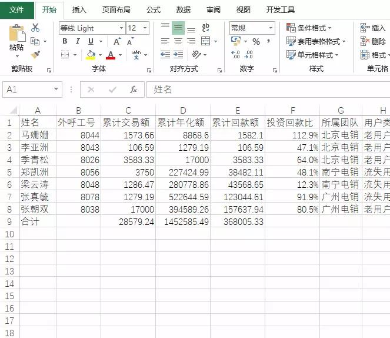Switch to 插入 Insert tab
The width and height of the screenshot is (390, 338).
tap(79, 10)
